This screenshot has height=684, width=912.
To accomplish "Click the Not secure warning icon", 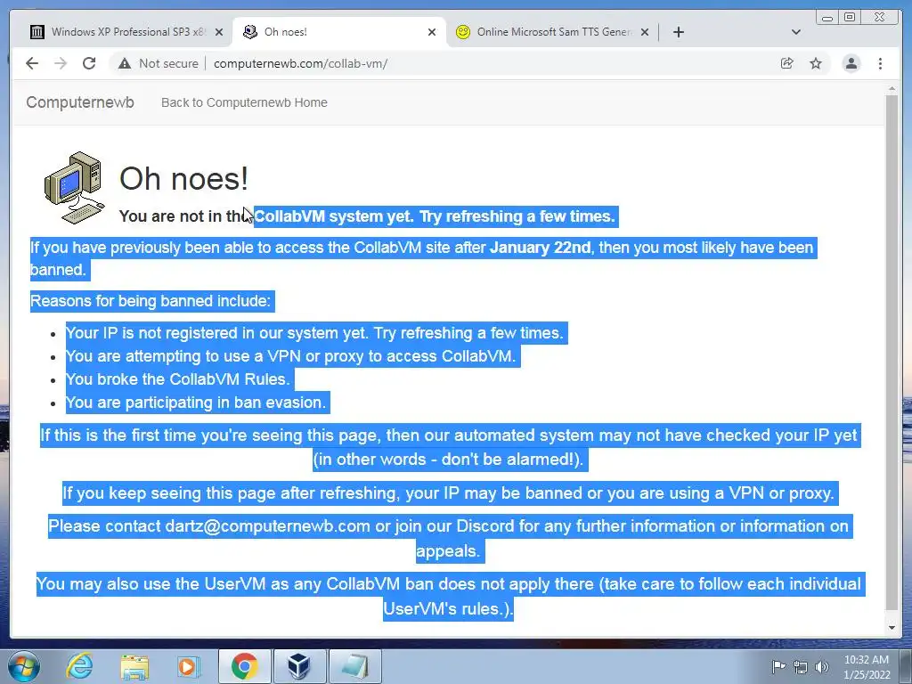I will coord(125,63).
